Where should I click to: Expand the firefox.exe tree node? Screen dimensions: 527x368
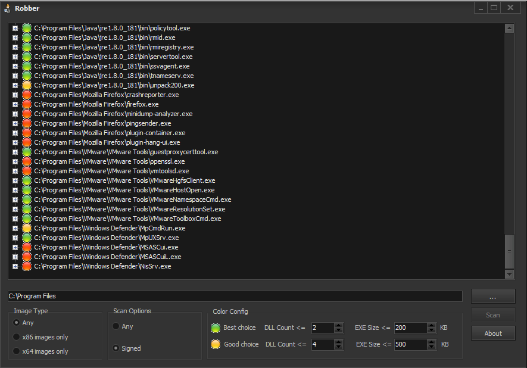click(x=15, y=105)
